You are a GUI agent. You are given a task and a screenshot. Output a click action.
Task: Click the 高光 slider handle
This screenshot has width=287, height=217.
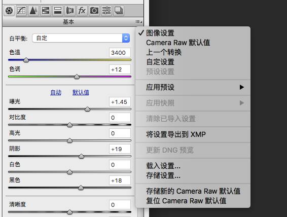tap(69, 140)
